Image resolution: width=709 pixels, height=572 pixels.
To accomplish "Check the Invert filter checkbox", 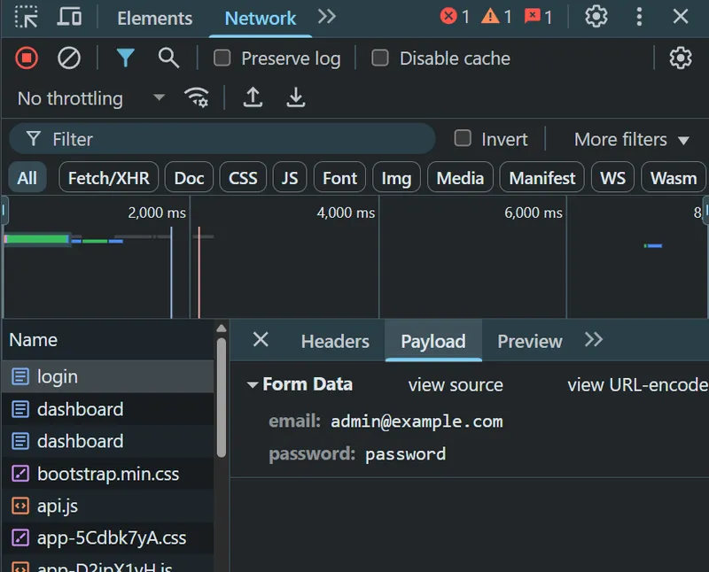I will coord(463,138).
